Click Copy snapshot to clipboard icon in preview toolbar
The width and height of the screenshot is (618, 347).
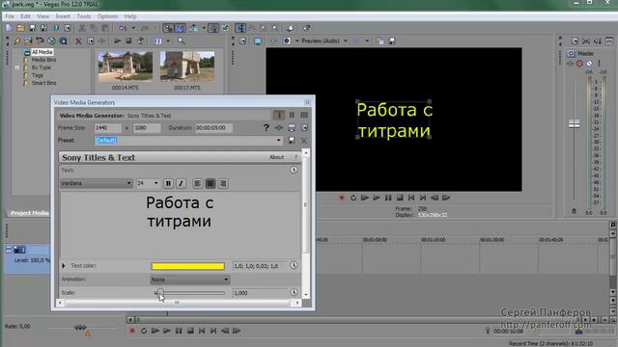380,40
